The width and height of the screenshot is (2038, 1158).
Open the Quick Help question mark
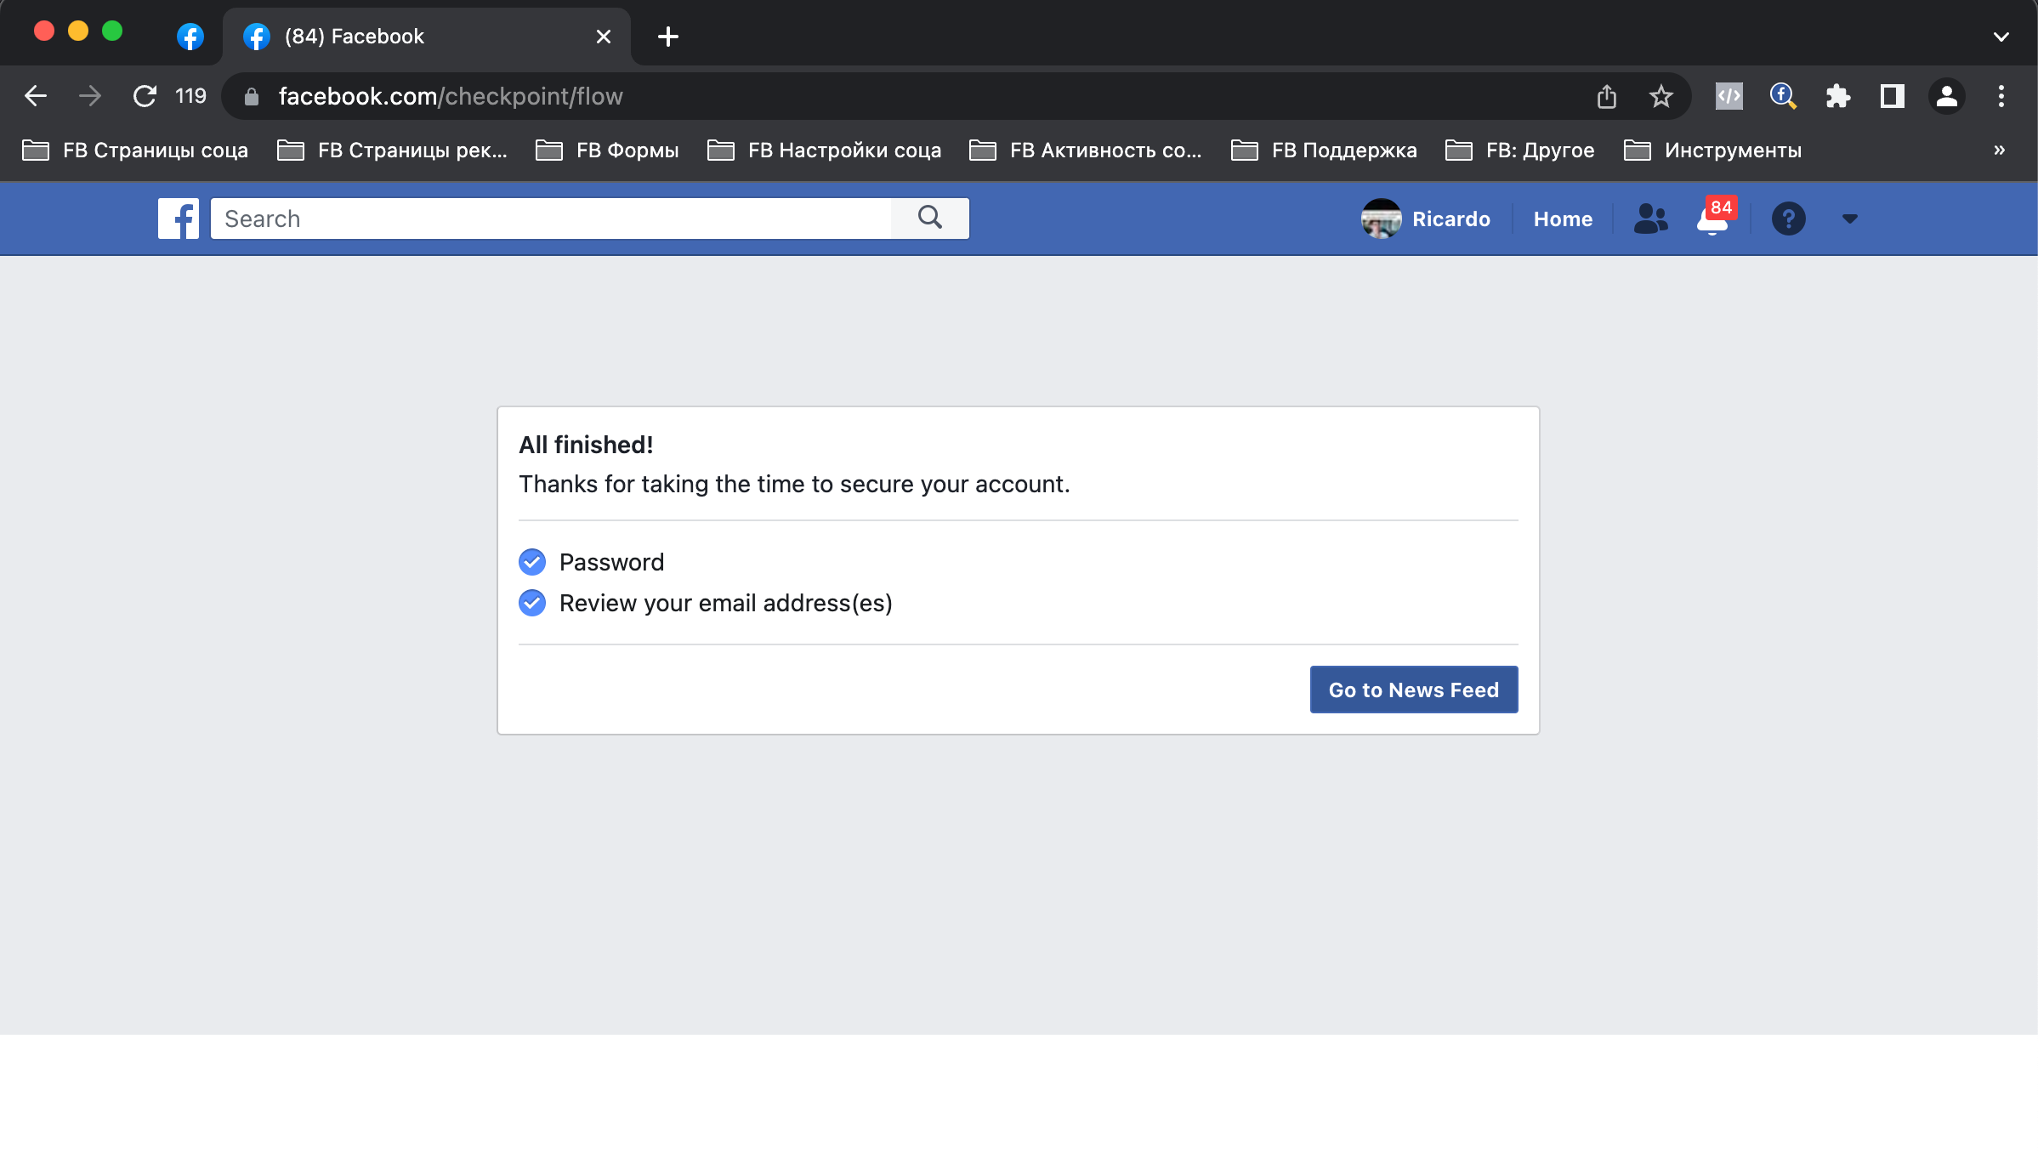pos(1788,219)
